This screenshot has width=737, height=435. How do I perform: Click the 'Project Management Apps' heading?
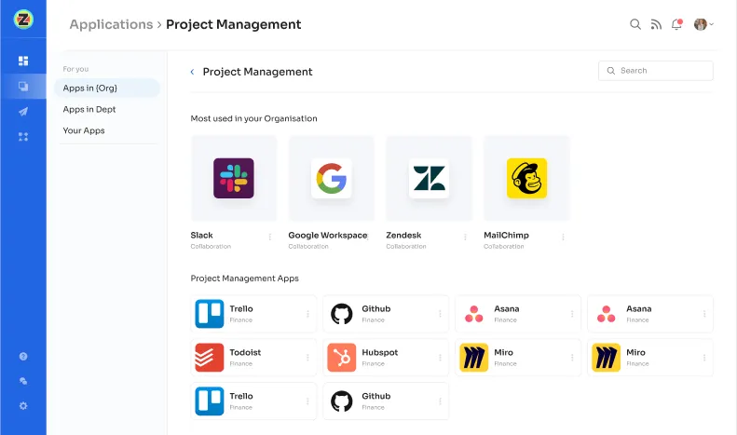click(244, 279)
